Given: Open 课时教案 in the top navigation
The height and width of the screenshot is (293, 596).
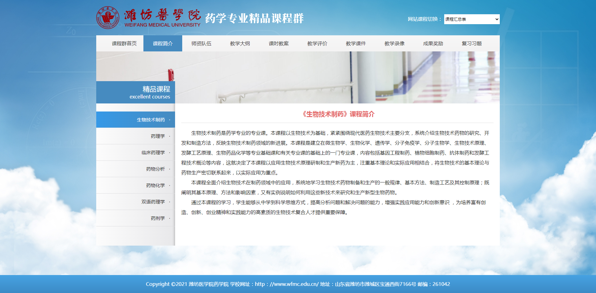Looking at the screenshot, I should (278, 44).
